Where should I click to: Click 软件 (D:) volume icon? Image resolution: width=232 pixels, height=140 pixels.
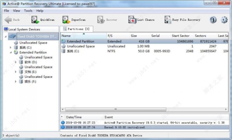click(21, 62)
